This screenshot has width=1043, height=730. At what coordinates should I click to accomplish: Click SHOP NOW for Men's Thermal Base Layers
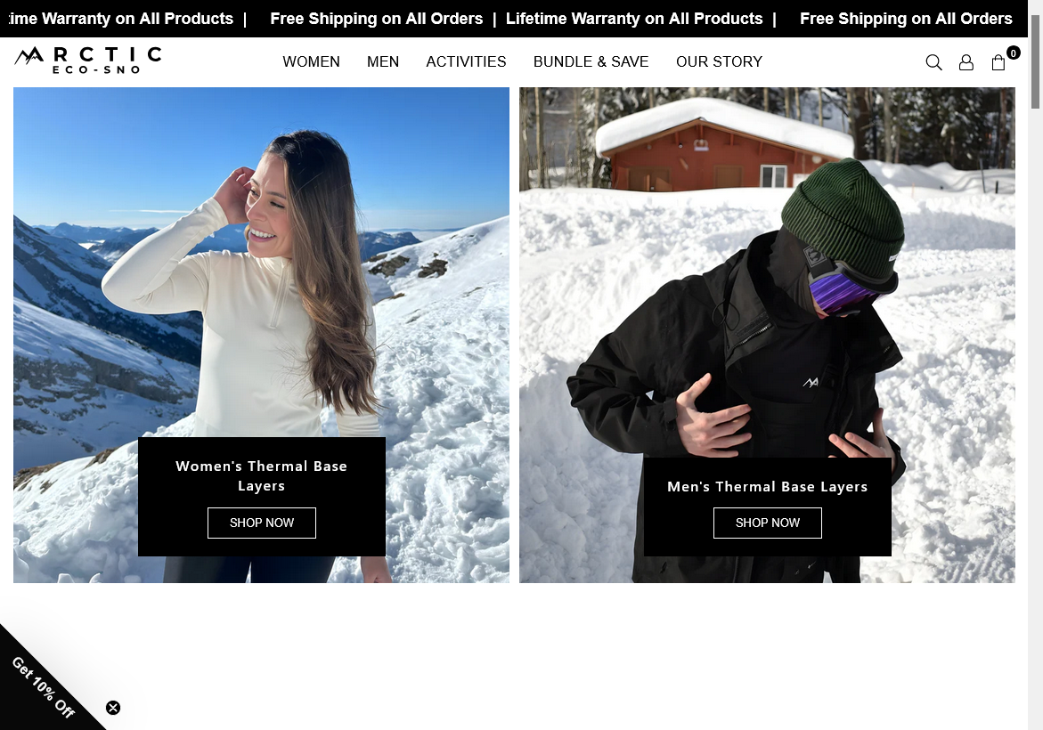pyautogui.click(x=768, y=523)
